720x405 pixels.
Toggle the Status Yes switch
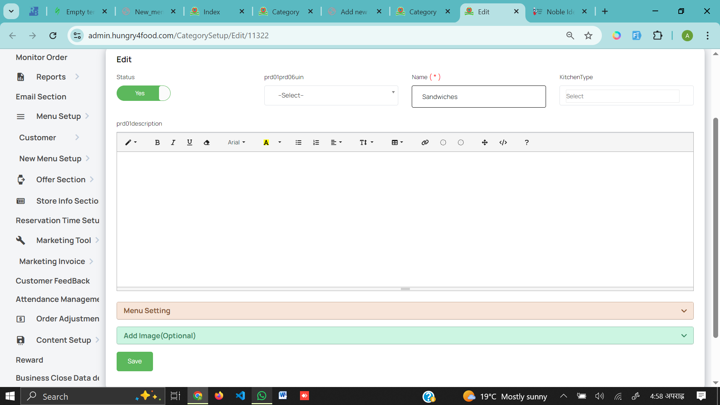pyautogui.click(x=144, y=93)
